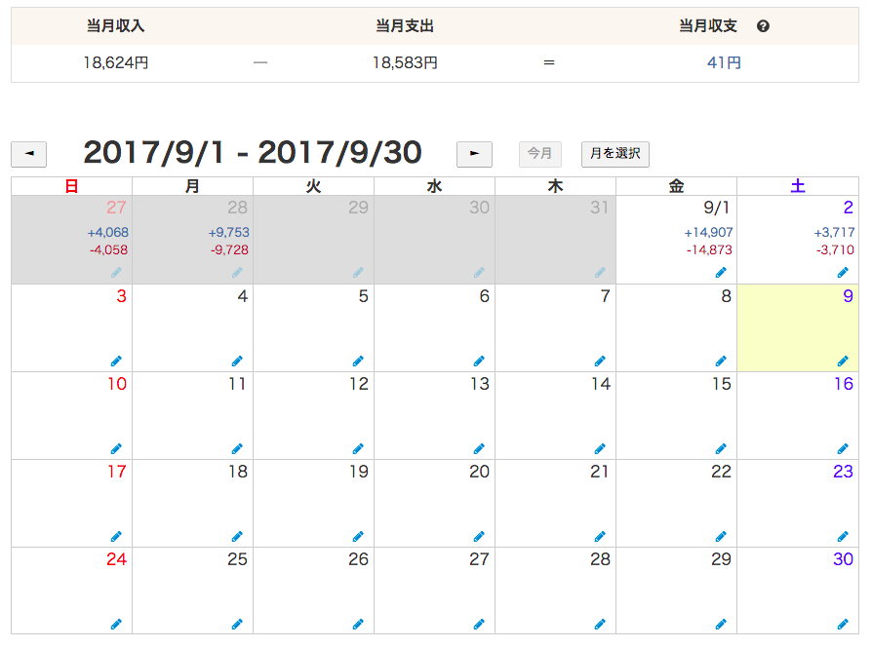Edit entries for day 5 via pencil
872x648 pixels.
tap(358, 362)
